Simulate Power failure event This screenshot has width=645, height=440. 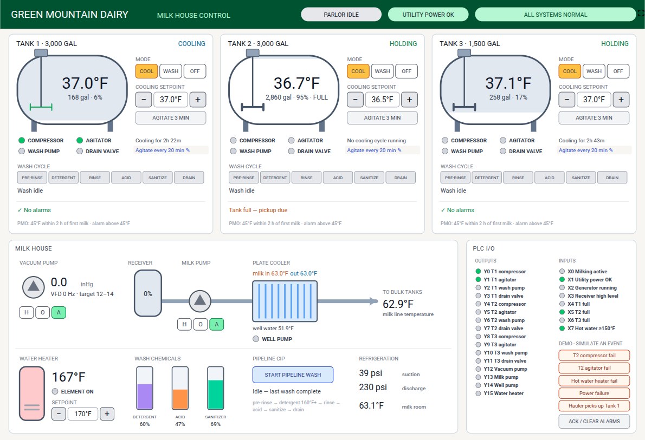coord(594,393)
